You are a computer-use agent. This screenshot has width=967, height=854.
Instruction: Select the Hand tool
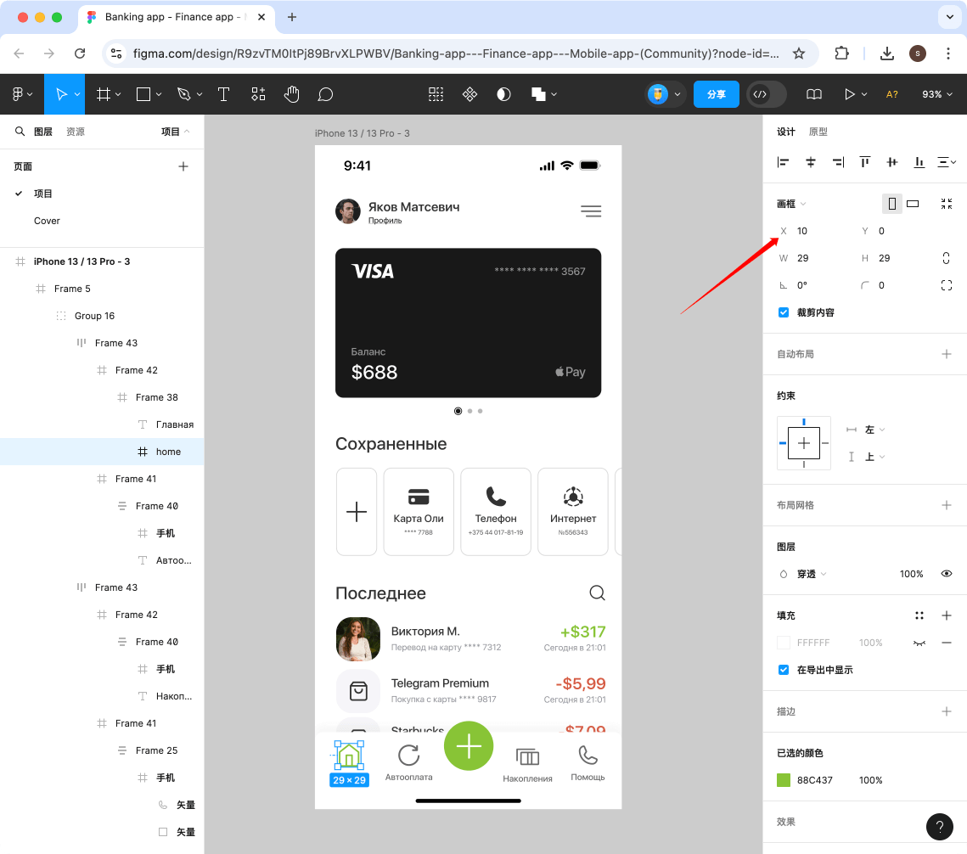point(292,94)
